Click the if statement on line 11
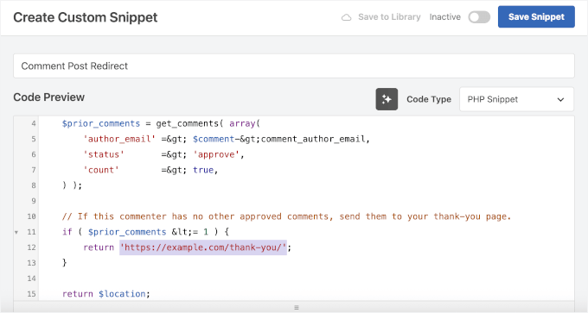The height and width of the screenshot is (313, 588). pyautogui.click(x=145, y=232)
